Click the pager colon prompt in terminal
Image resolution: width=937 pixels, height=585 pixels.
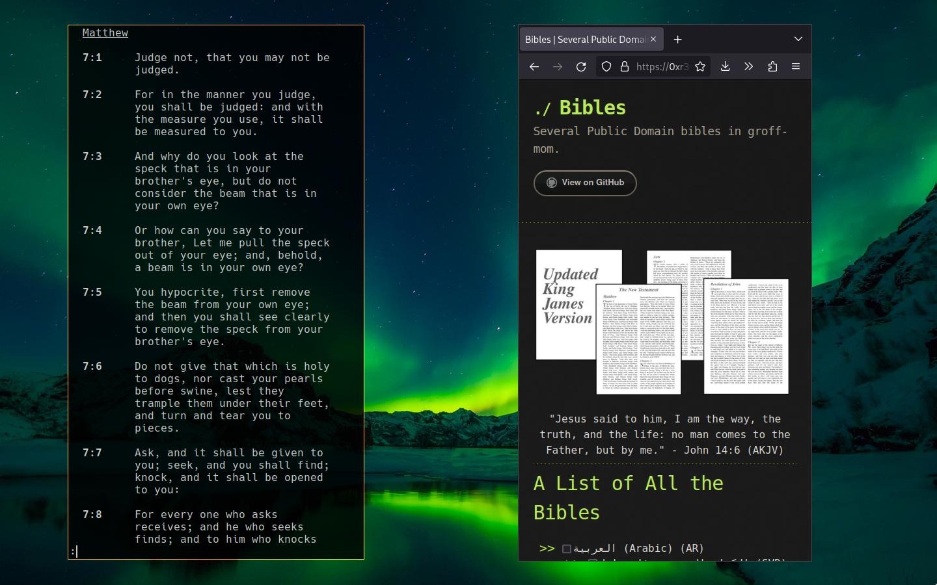pyautogui.click(x=74, y=552)
